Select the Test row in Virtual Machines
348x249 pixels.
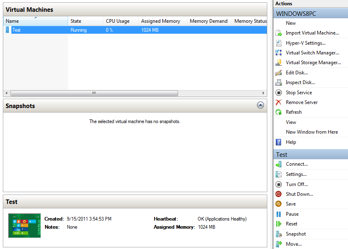[x=135, y=30]
